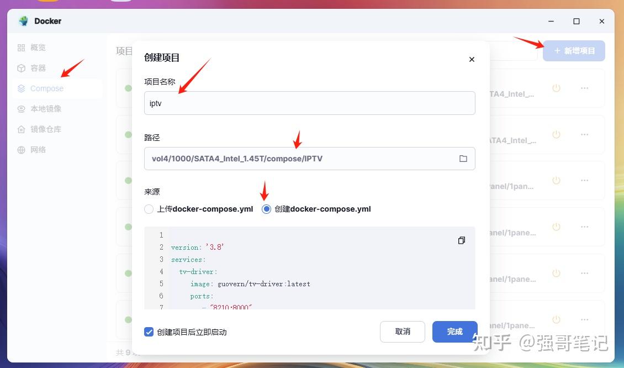Screen dimensions: 624x368
Task: Switch to 镜像仓库 in the sidebar
Action: (57, 129)
